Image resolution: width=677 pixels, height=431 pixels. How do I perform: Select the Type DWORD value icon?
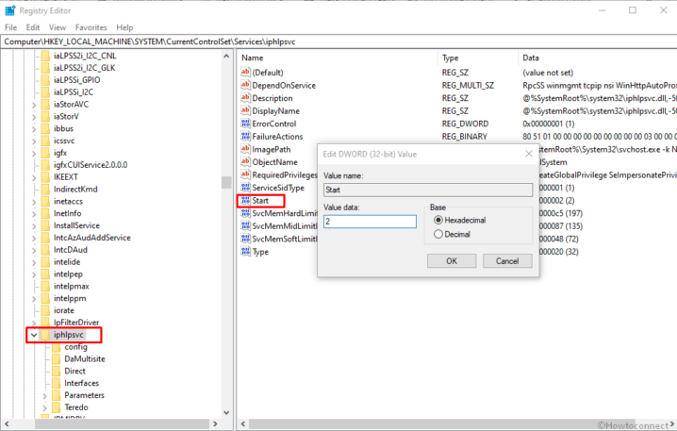click(x=245, y=252)
